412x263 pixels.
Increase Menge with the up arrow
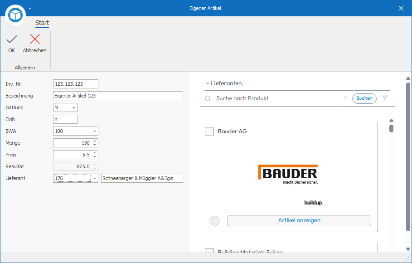pos(95,141)
